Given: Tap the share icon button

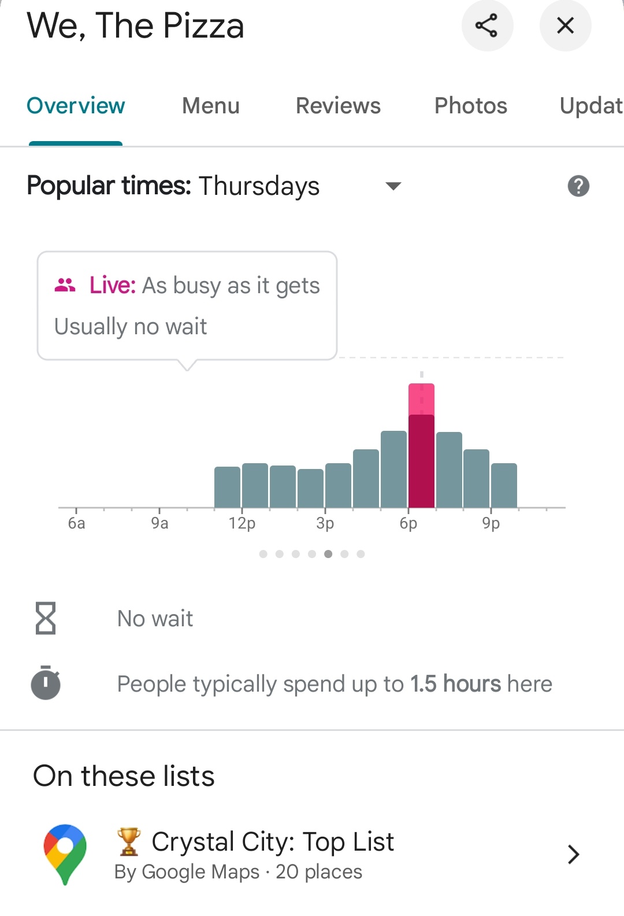Looking at the screenshot, I should [x=487, y=25].
